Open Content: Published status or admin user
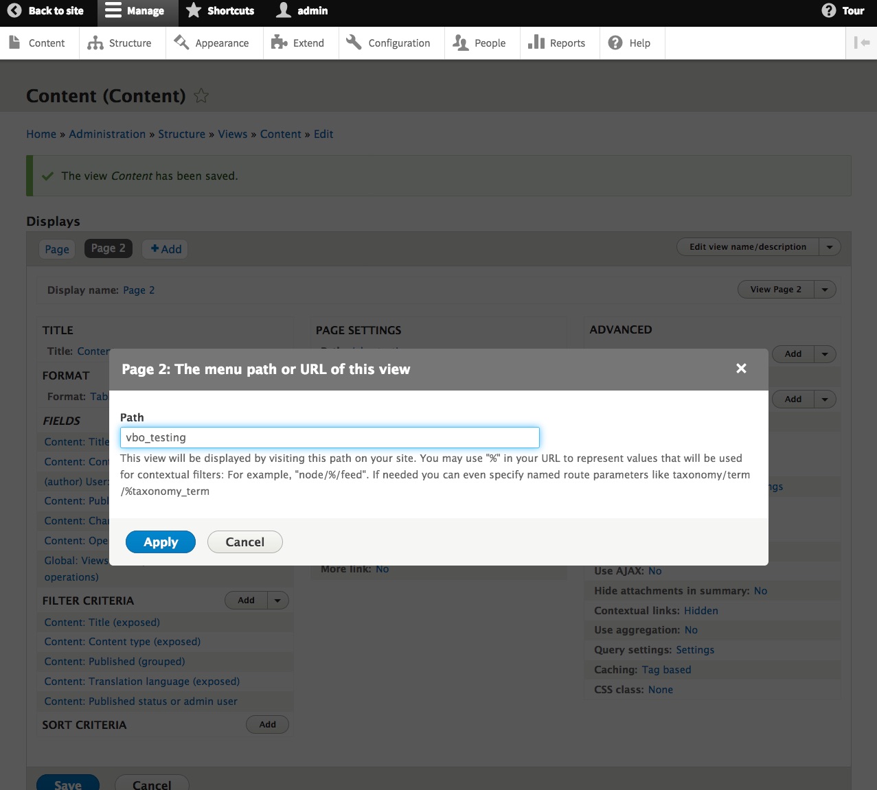 point(141,701)
